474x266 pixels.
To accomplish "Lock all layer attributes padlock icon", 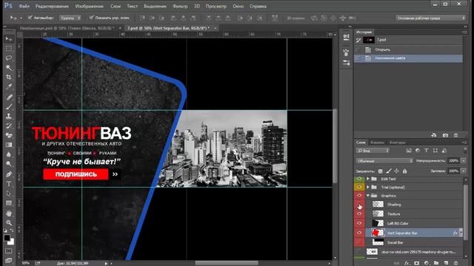I will point(404,171).
